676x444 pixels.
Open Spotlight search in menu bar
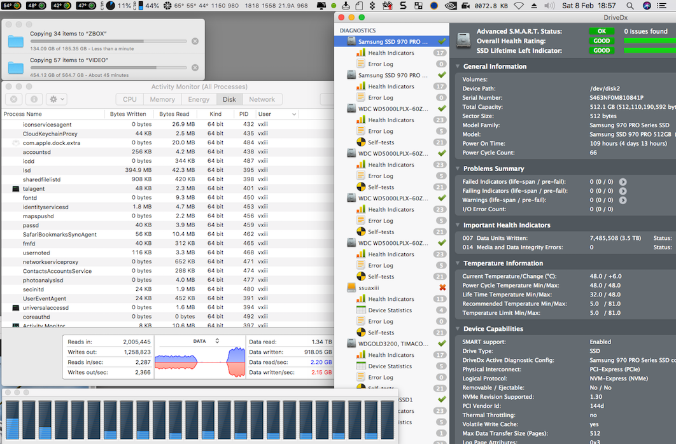tap(630, 6)
